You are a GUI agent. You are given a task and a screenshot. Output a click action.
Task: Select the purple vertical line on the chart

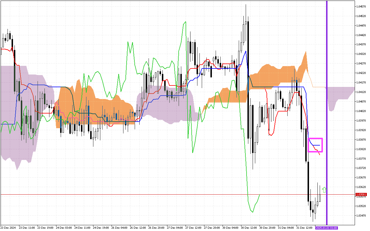tap(327, 113)
